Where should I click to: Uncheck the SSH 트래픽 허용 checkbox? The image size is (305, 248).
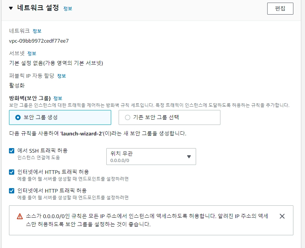(12, 151)
